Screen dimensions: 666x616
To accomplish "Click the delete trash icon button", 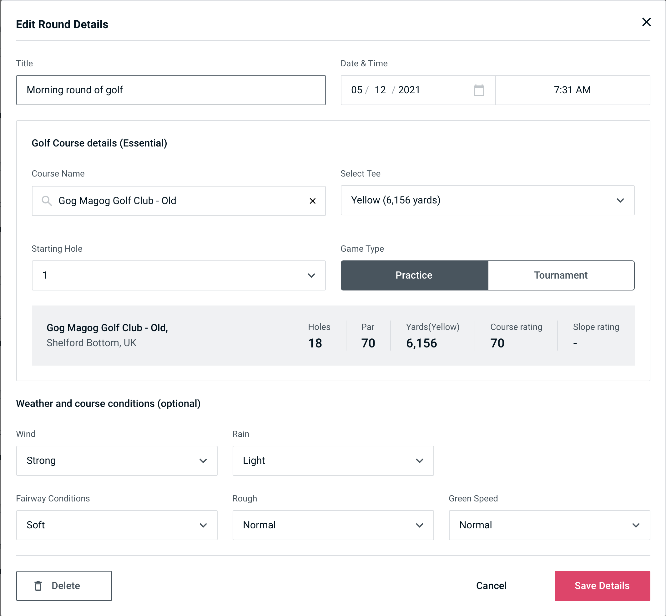I will coord(38,585).
